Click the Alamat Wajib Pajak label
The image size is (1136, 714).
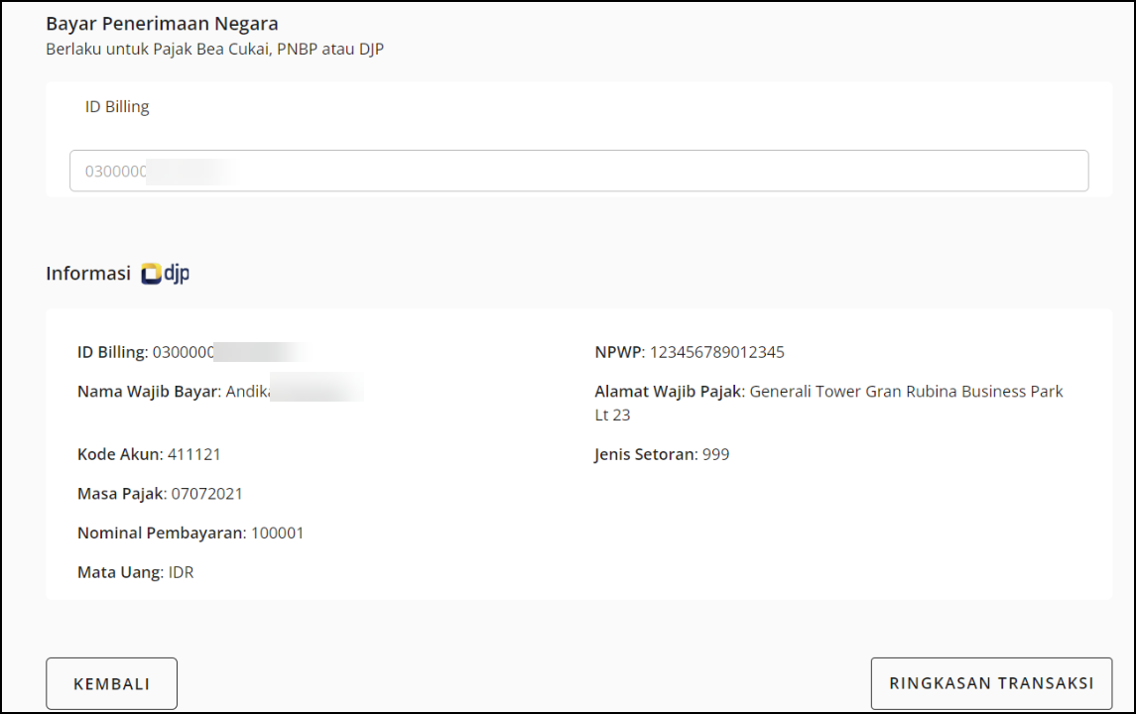(668, 392)
